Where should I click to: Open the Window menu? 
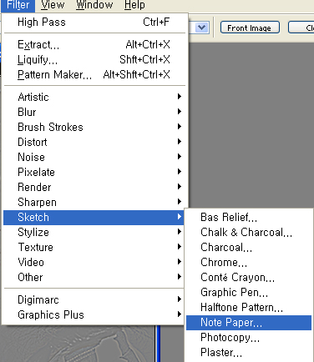[94, 5]
